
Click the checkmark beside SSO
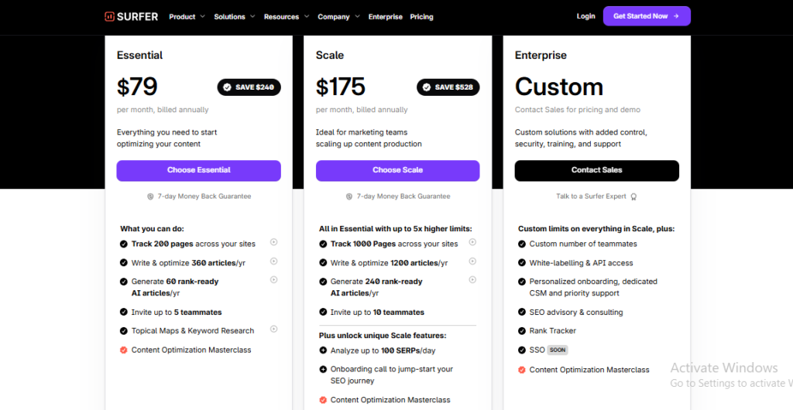522,350
